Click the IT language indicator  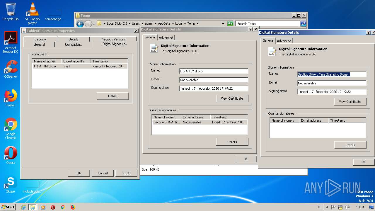pyautogui.click(x=319, y=207)
